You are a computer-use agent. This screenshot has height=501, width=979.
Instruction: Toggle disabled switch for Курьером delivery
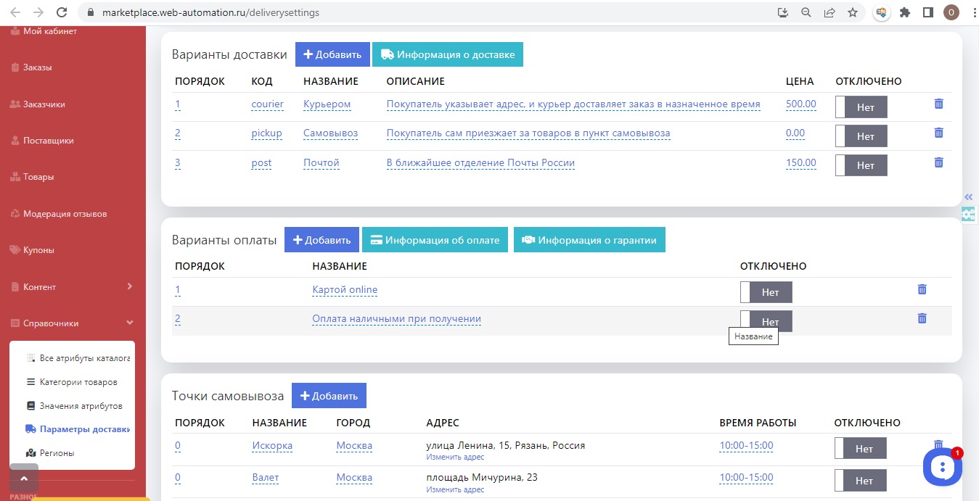(x=861, y=107)
